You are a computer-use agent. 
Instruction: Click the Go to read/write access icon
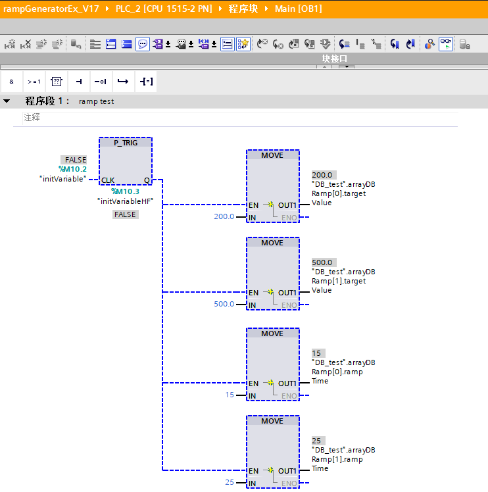click(344, 44)
